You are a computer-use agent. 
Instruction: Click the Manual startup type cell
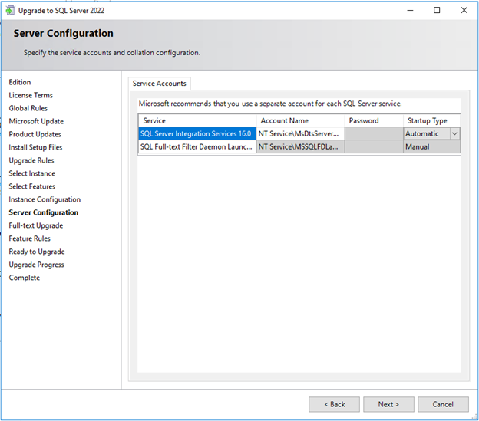431,146
